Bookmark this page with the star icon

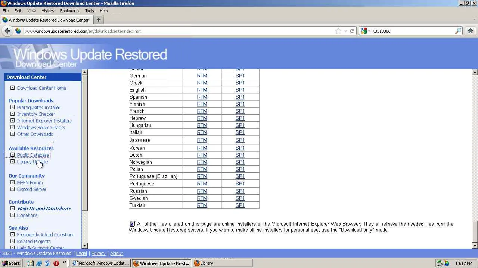[338, 31]
